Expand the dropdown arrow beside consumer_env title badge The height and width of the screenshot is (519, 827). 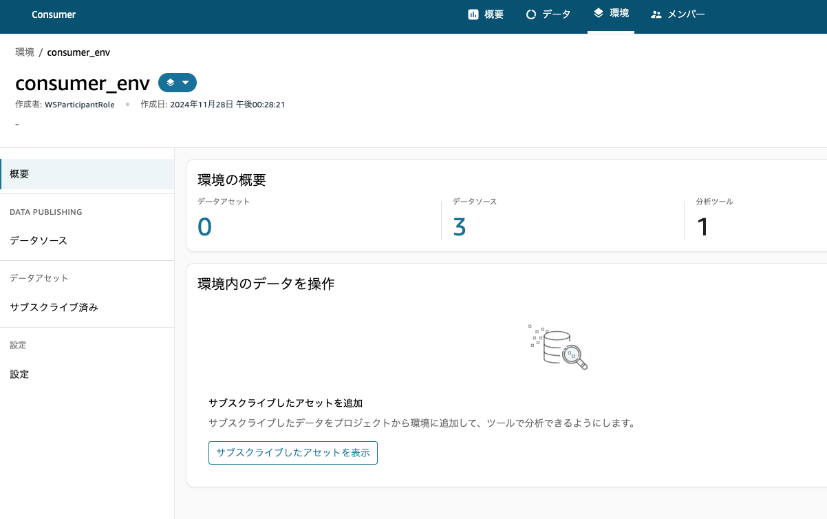click(x=184, y=83)
